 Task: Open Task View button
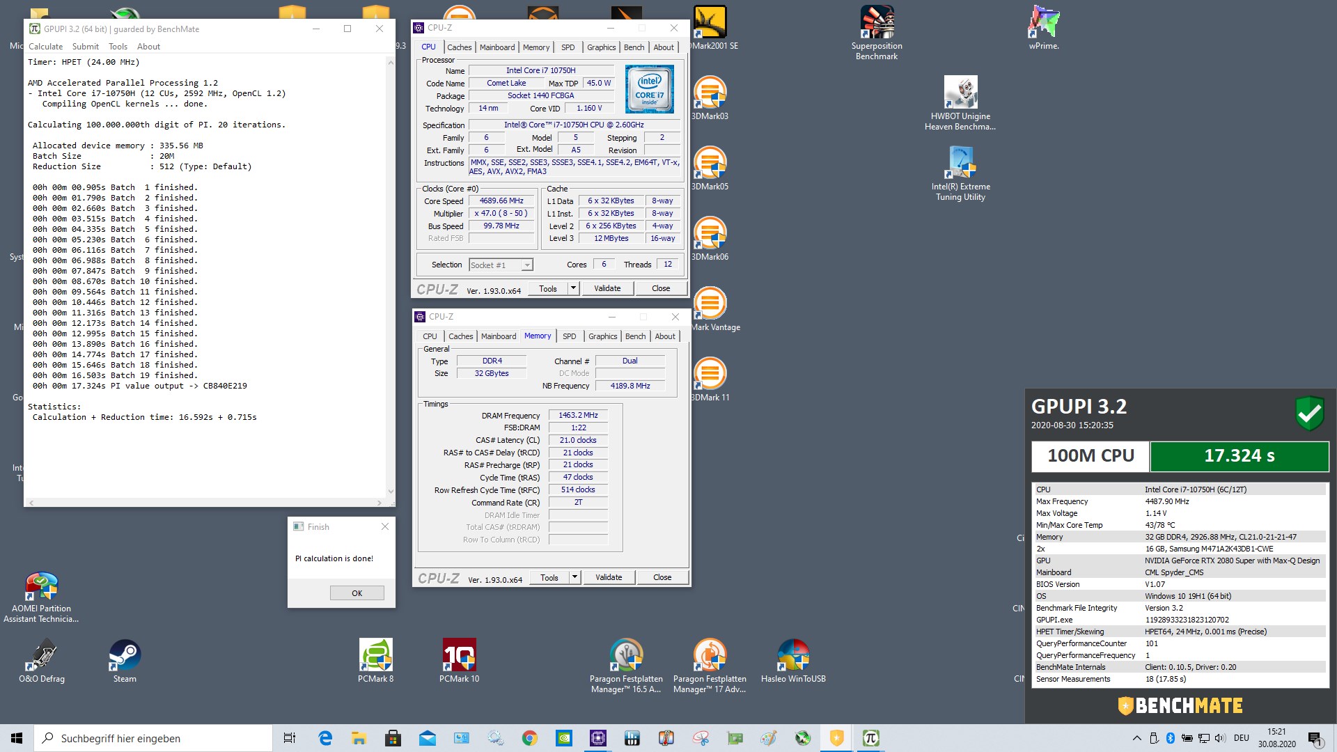tap(290, 738)
